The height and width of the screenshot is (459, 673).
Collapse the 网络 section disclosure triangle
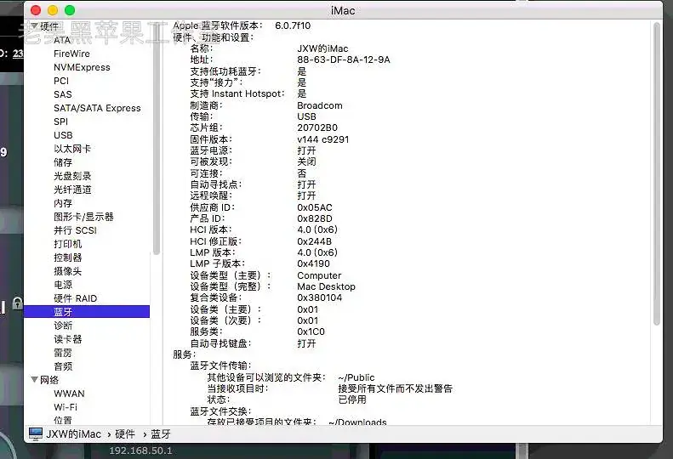coord(35,380)
